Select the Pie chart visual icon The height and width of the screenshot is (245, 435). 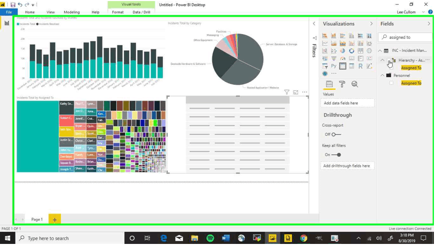click(x=343, y=51)
